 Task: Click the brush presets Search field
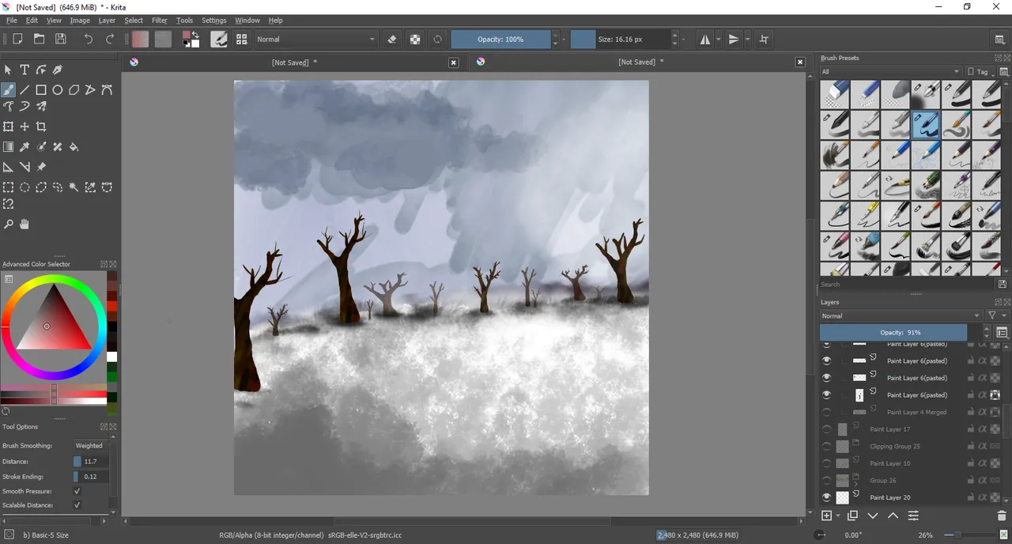[906, 284]
